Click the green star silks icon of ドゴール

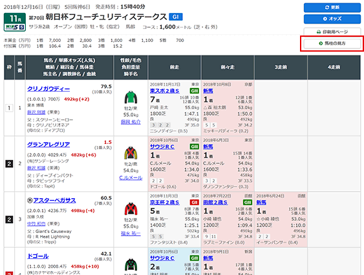(131, 264)
